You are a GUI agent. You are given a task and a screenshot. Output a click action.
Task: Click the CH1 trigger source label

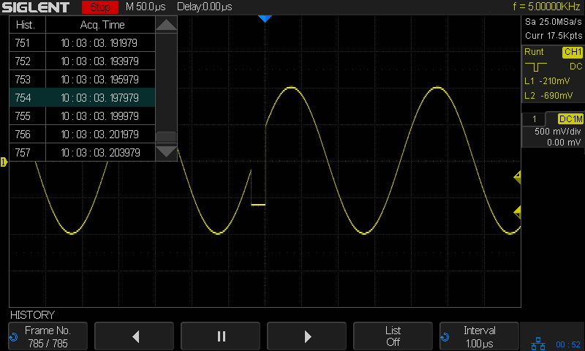click(572, 52)
